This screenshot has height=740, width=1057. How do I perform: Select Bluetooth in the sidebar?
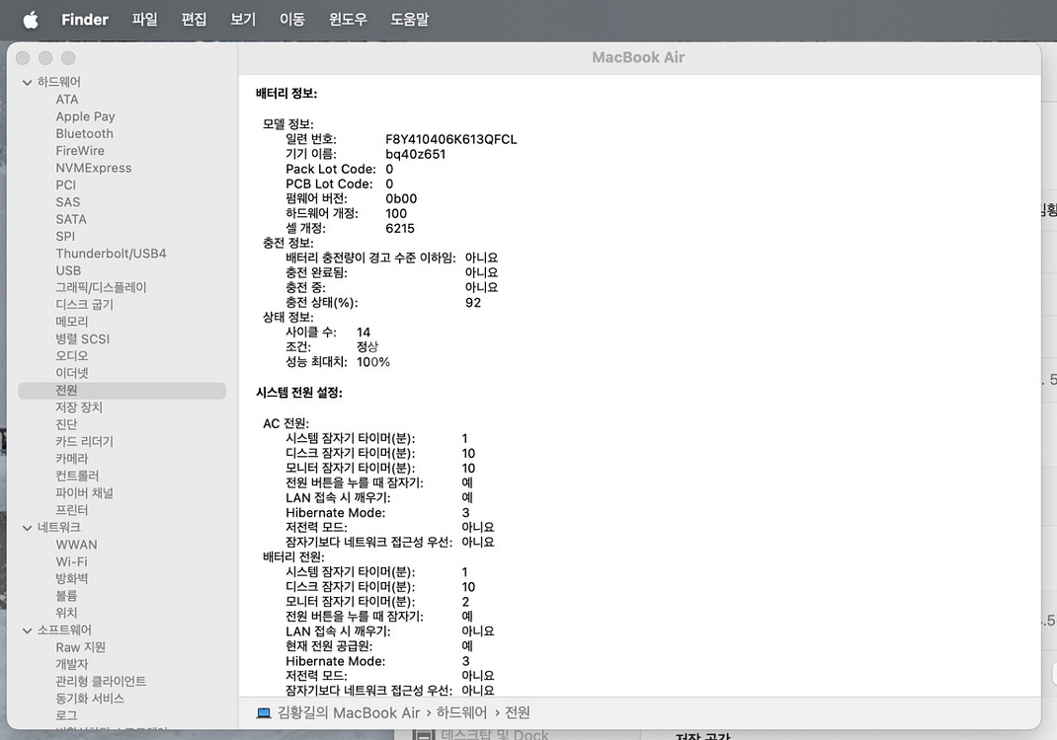click(84, 133)
